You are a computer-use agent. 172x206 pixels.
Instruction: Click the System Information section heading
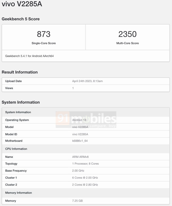pyautogui.click(x=20, y=102)
